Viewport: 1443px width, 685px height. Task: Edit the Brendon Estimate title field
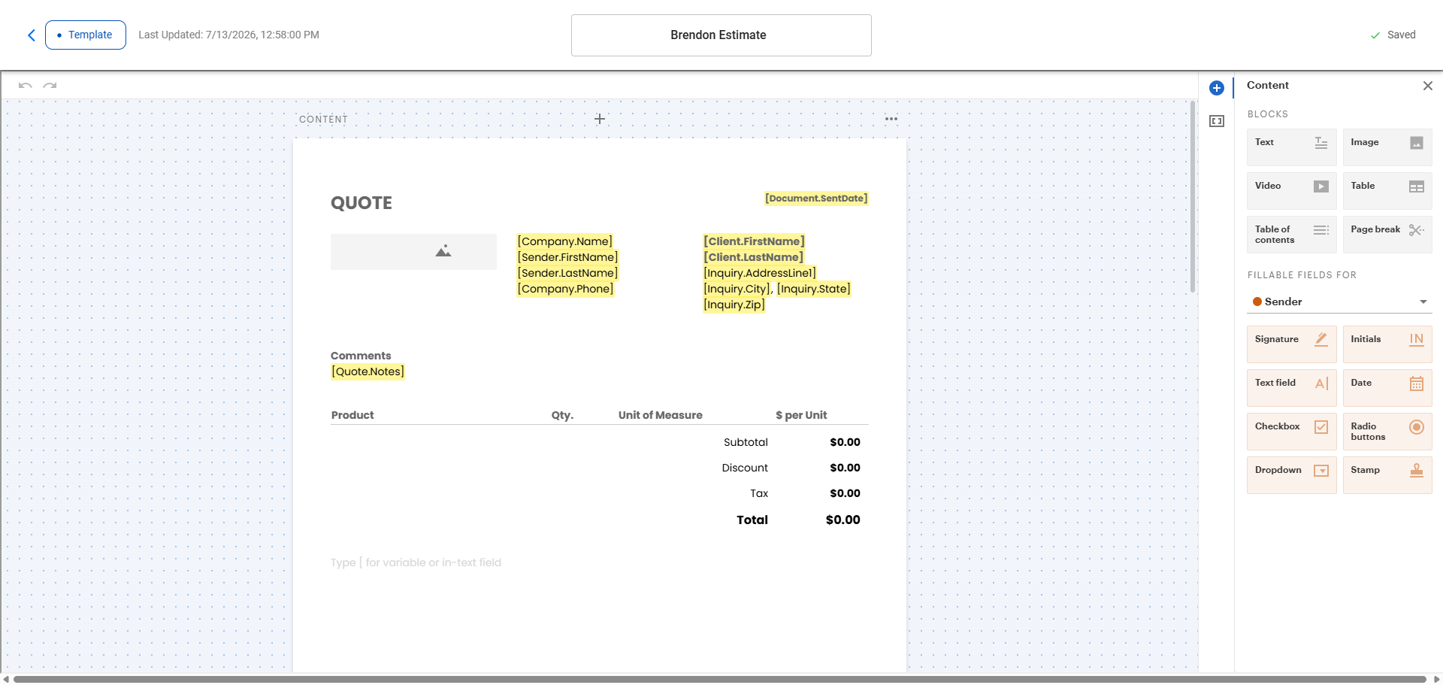click(721, 35)
